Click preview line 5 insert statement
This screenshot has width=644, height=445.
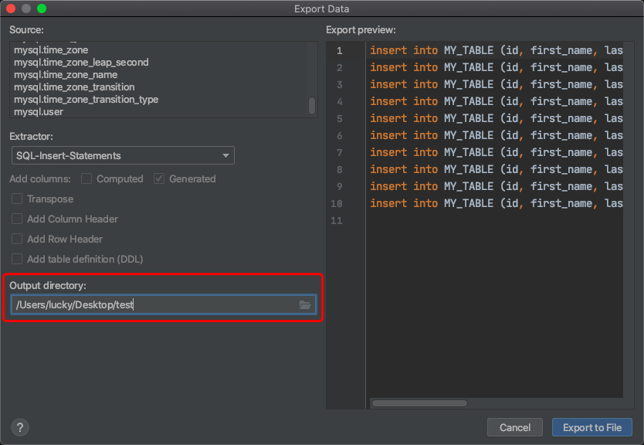pos(497,118)
